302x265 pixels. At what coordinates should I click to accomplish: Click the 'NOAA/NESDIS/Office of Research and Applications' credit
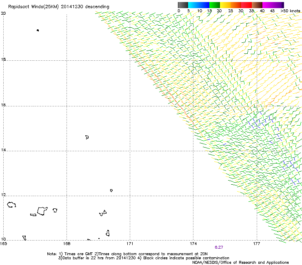(240, 263)
